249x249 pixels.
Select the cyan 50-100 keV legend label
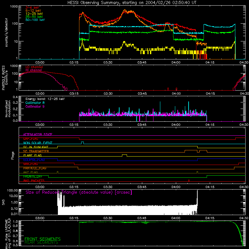point(35,20)
